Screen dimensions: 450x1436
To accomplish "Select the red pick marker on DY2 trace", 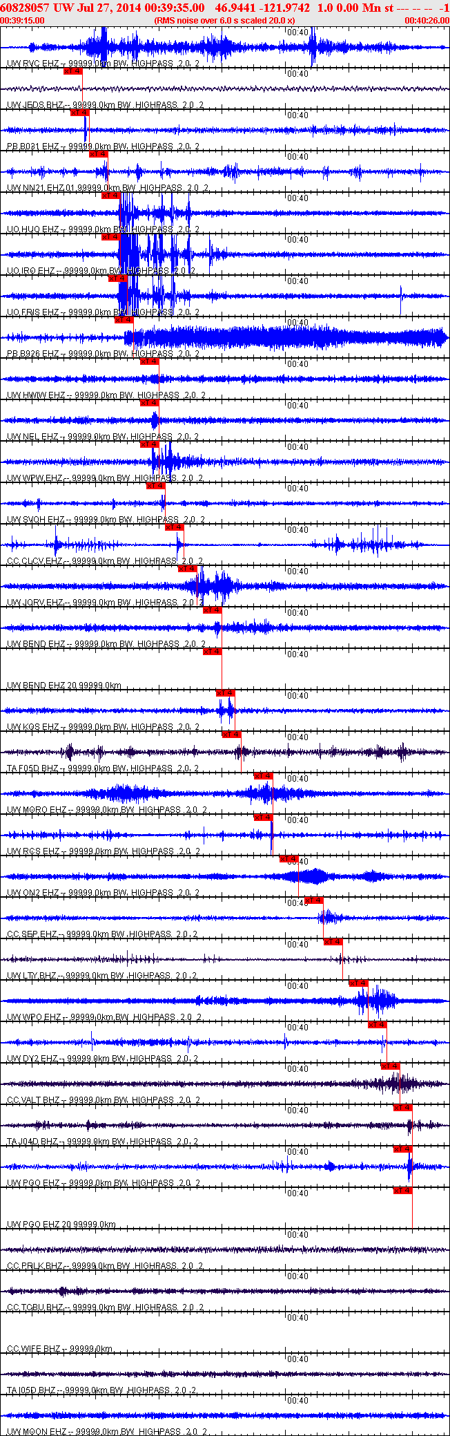I will click(x=378, y=1025).
